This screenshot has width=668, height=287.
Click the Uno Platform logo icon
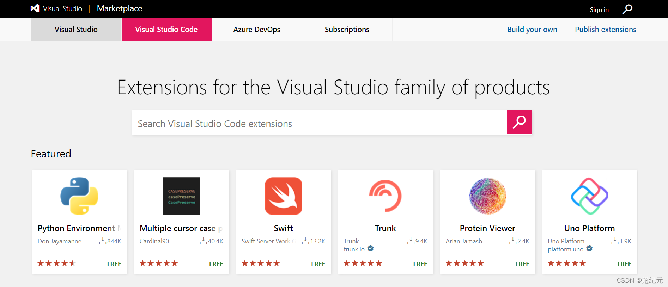tap(589, 196)
